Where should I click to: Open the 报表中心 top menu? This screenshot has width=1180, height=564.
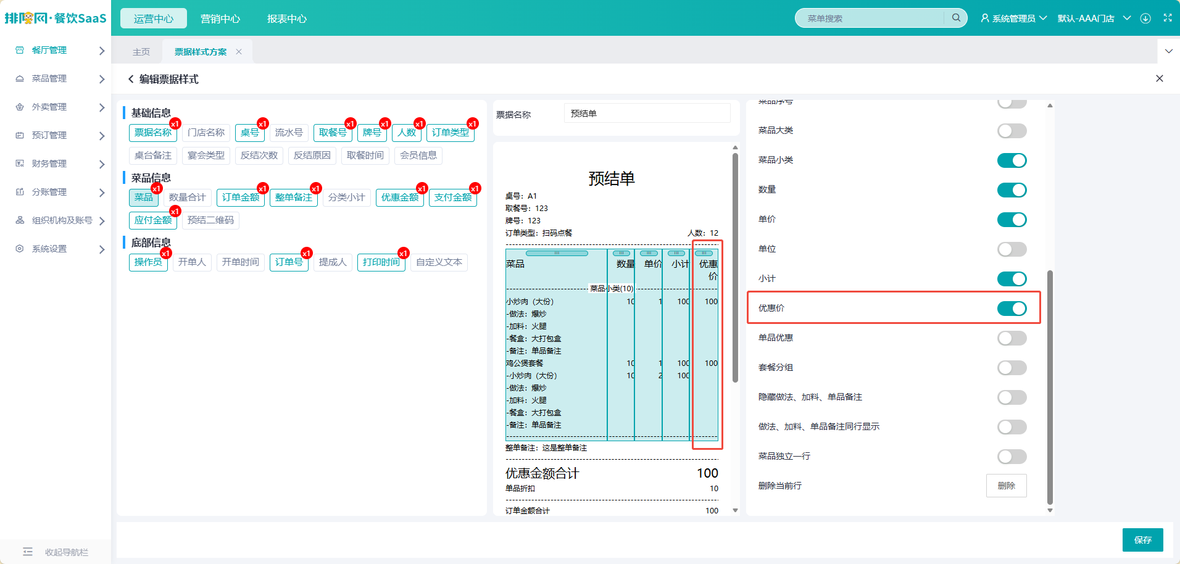(x=287, y=19)
